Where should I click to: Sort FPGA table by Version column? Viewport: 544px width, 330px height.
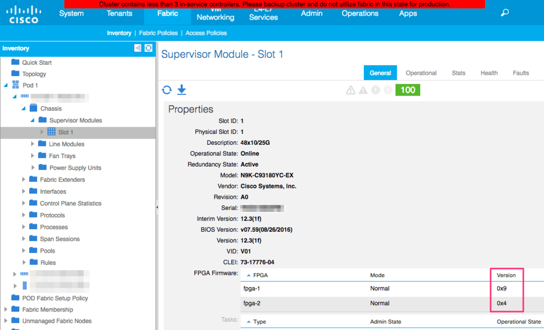506,275
